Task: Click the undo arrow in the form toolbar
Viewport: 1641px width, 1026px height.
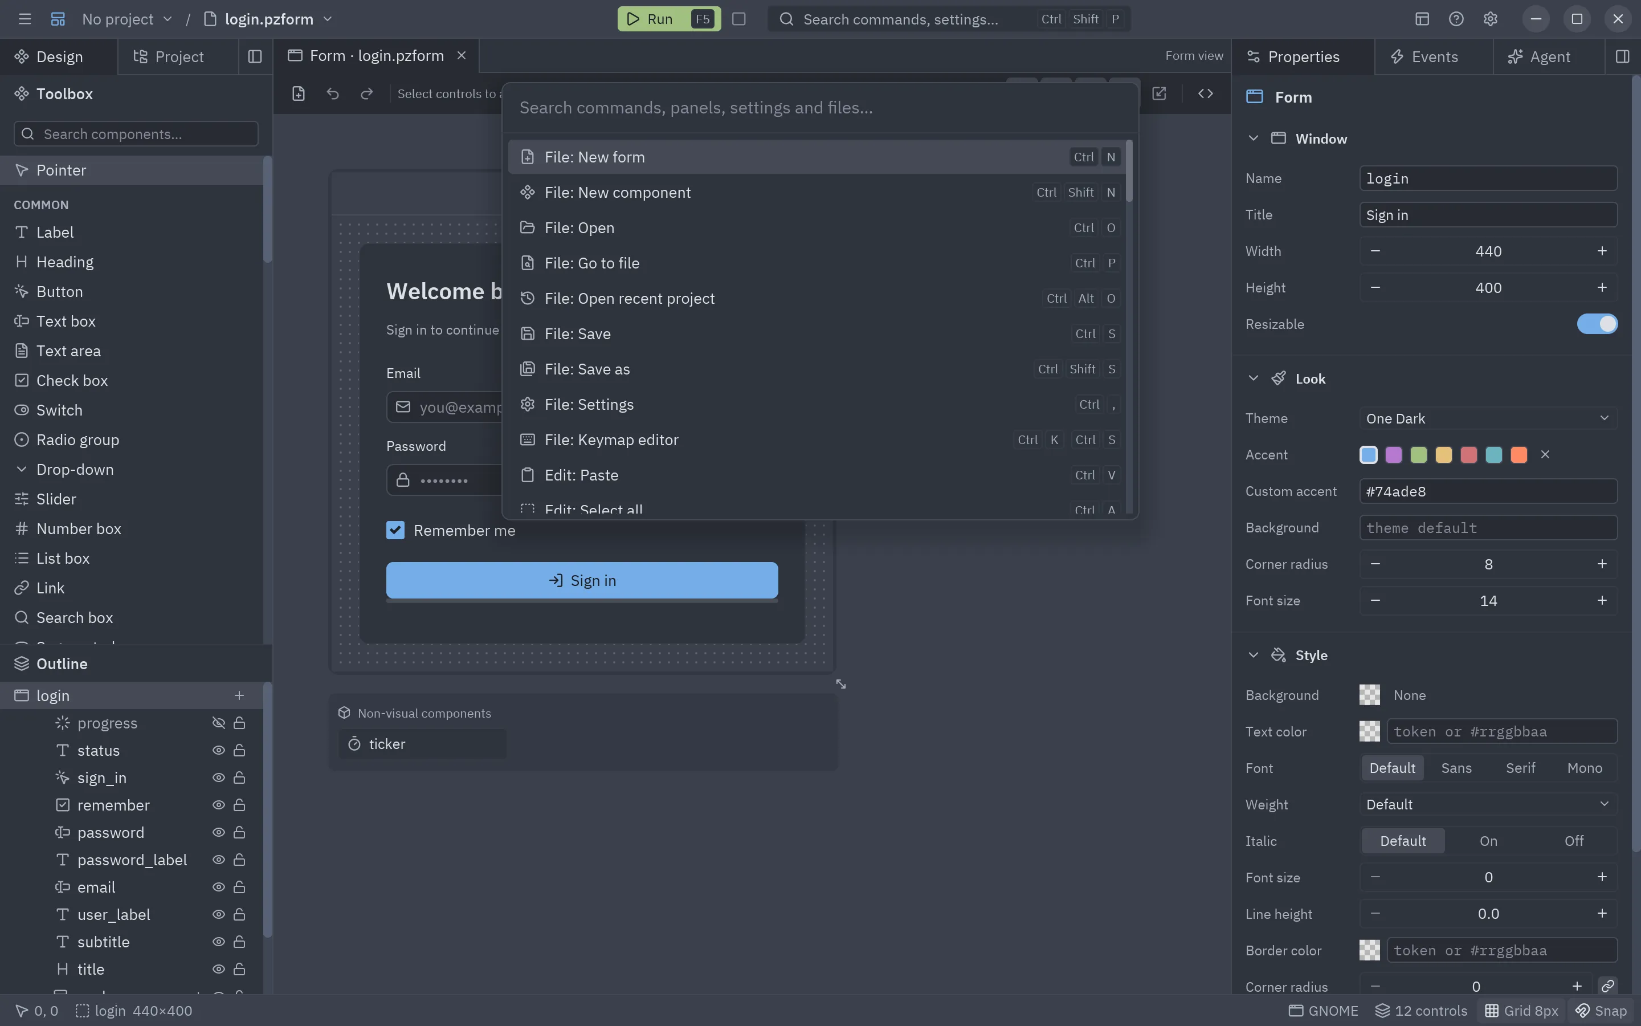Action: pos(332,93)
